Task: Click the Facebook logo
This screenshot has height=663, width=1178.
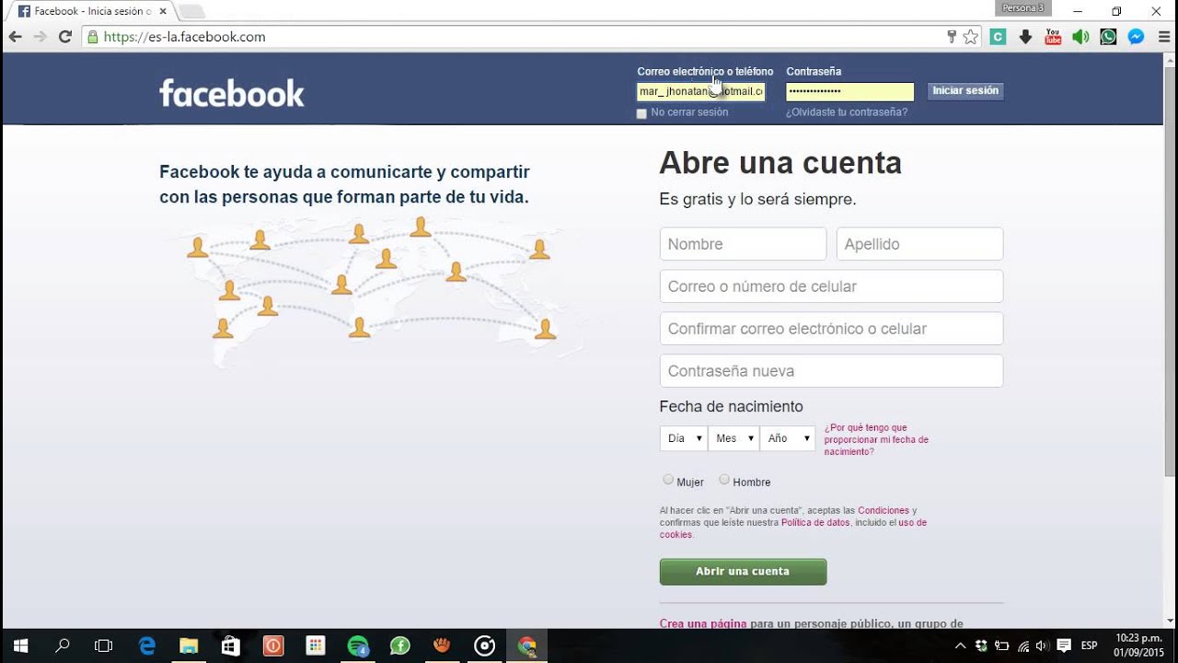Action: coord(232,92)
